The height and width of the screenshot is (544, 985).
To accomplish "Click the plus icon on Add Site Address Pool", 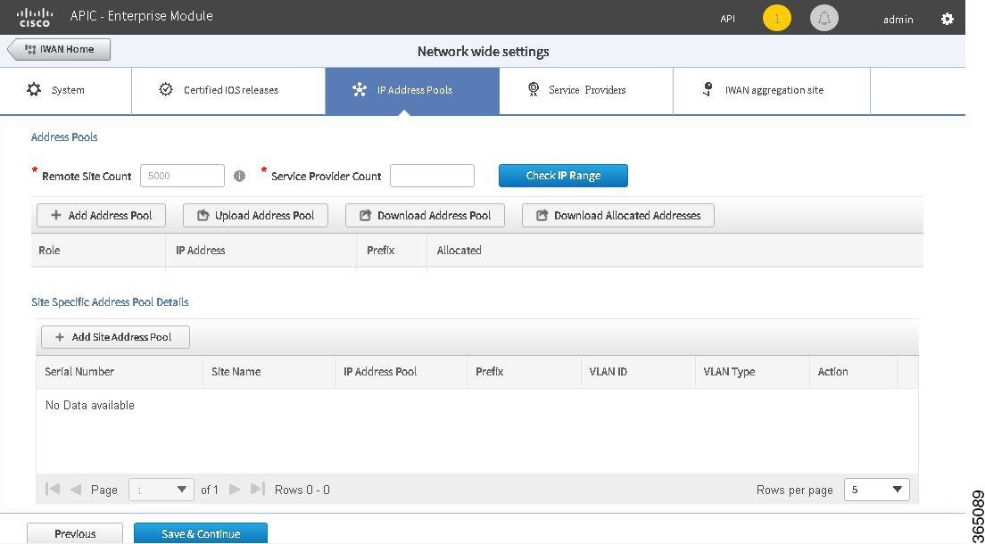I will 59,337.
